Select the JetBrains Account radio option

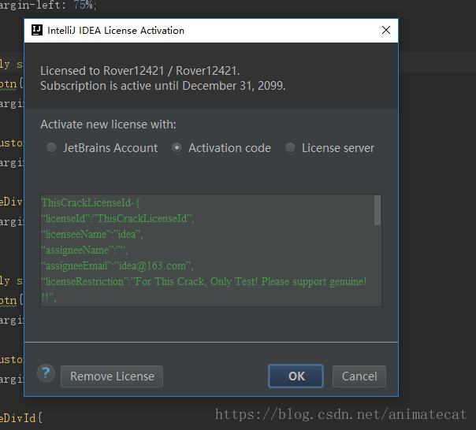[52, 148]
